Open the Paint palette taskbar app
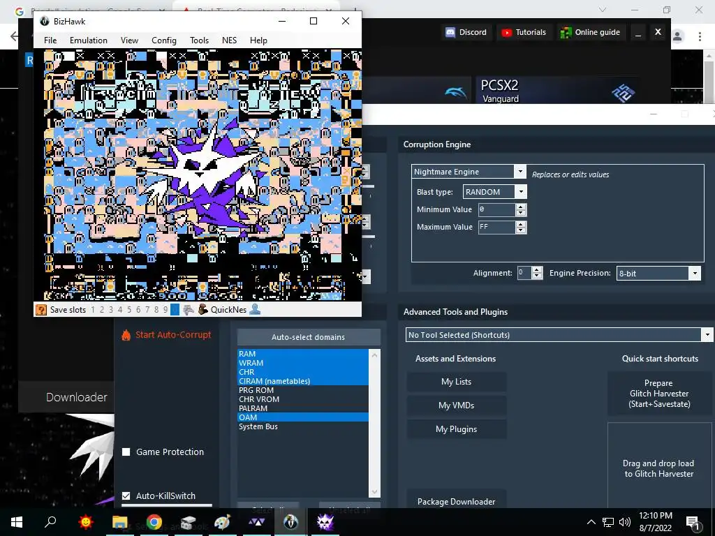715x536 pixels. point(222,522)
